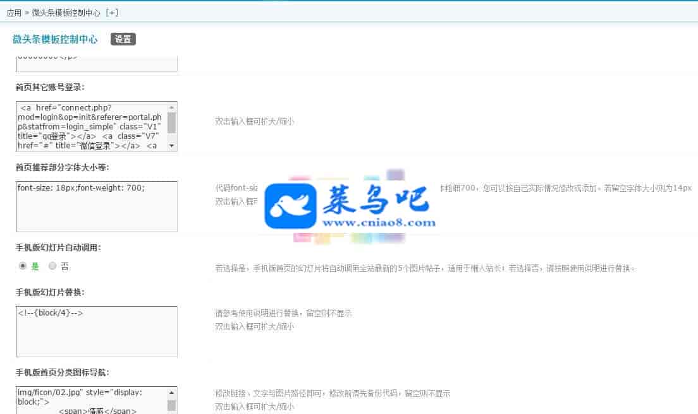The width and height of the screenshot is (698, 414).
Task: Select the 否 radio button
Action: coord(52,266)
